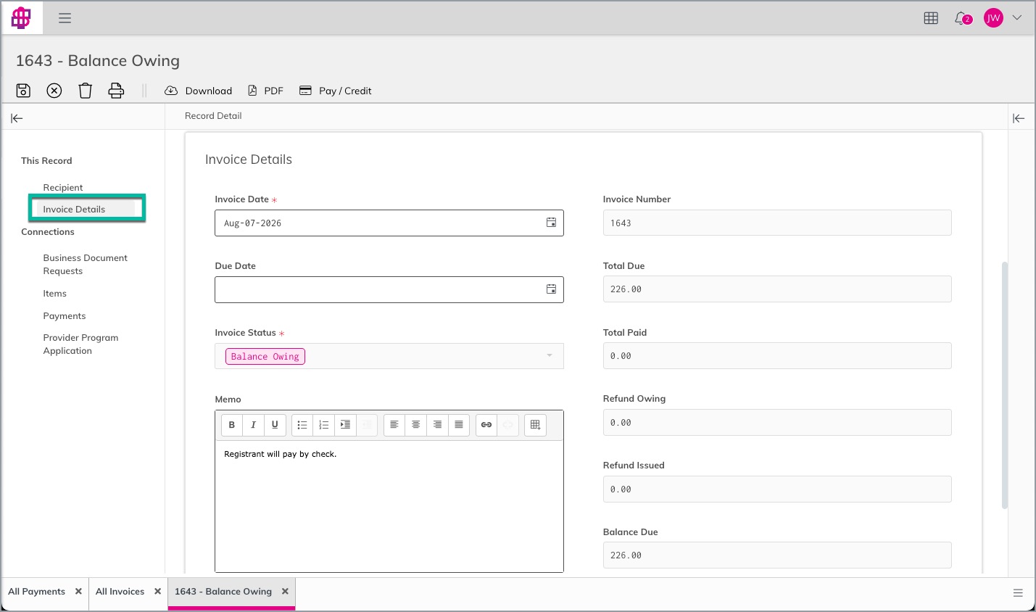Open the grid view icon in header

click(x=931, y=18)
